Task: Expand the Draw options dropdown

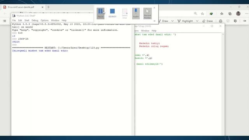Action: 172,21
